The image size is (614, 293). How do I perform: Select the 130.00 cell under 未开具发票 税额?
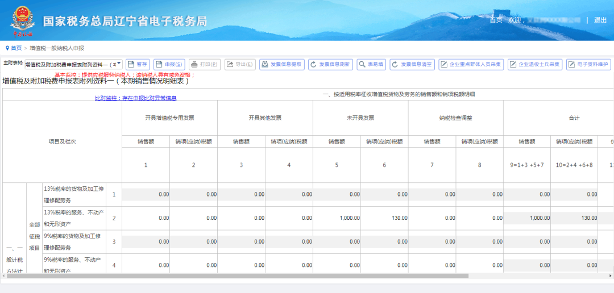click(384, 218)
